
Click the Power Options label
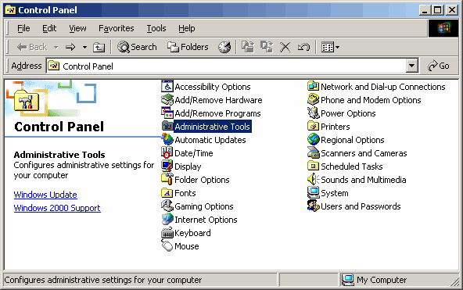[348, 113]
